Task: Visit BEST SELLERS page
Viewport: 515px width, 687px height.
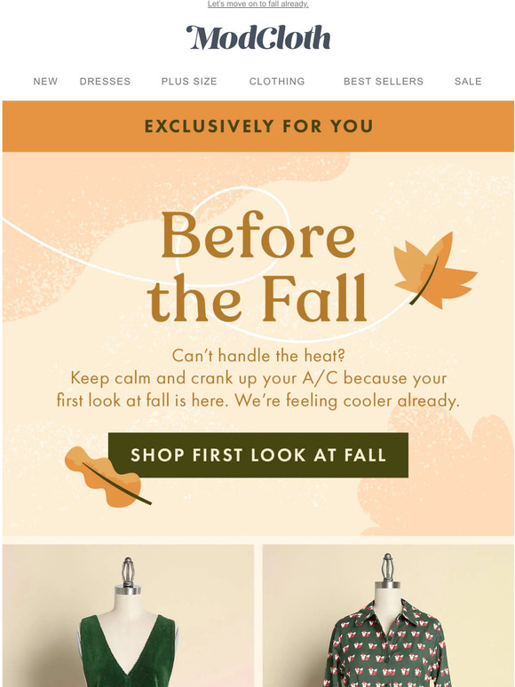Action: coord(384,82)
